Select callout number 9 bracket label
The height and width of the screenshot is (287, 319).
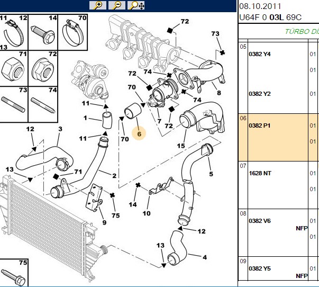104,222
